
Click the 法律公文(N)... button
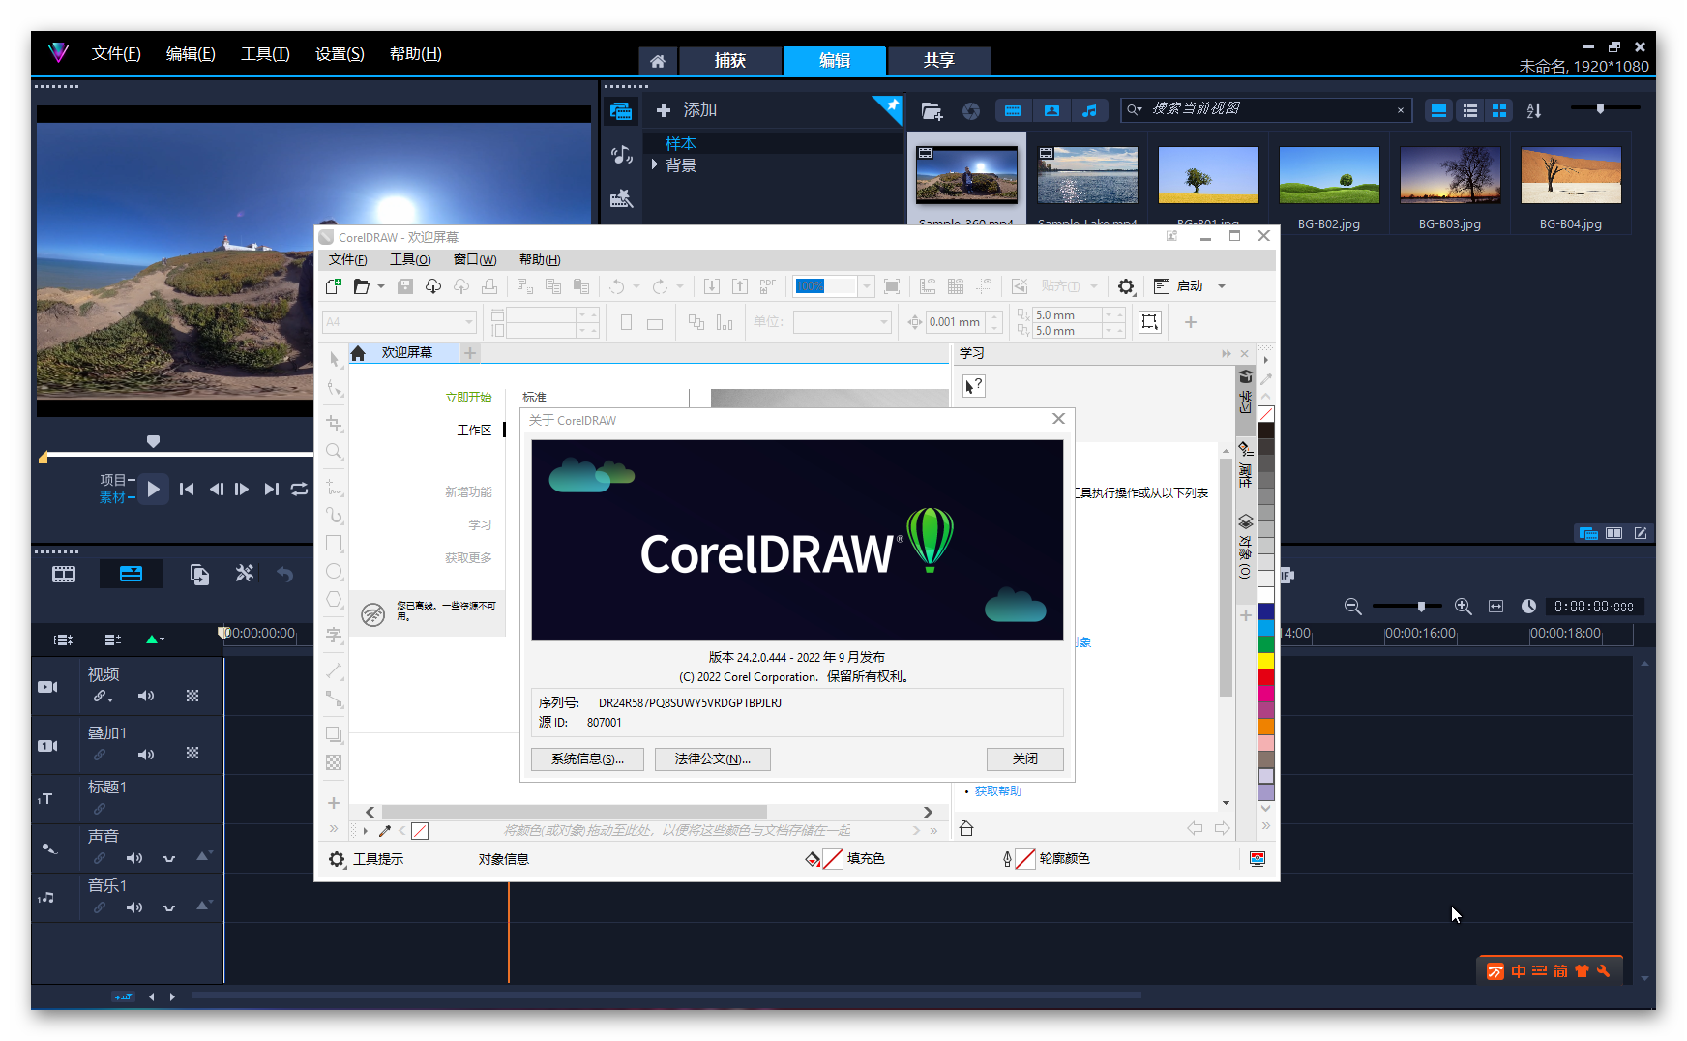(712, 759)
